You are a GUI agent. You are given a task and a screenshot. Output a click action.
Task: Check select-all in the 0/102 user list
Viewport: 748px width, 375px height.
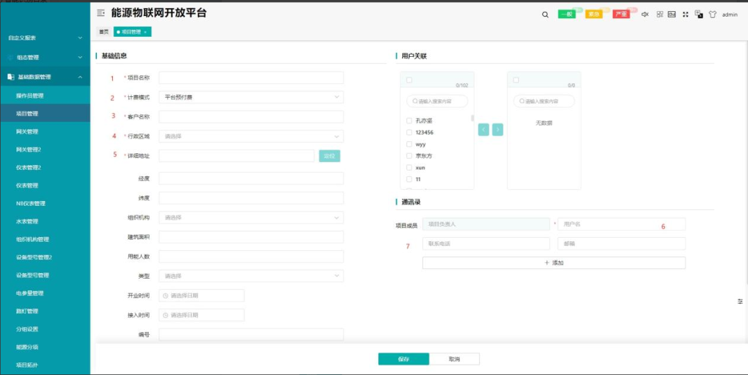(x=409, y=80)
